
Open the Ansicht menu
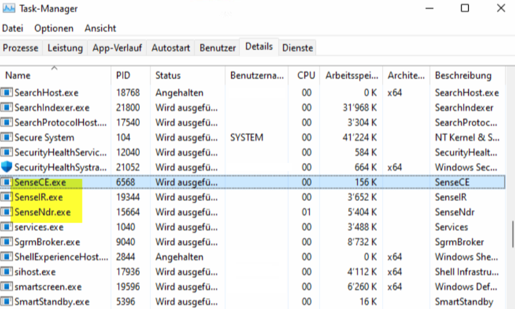[100, 28]
